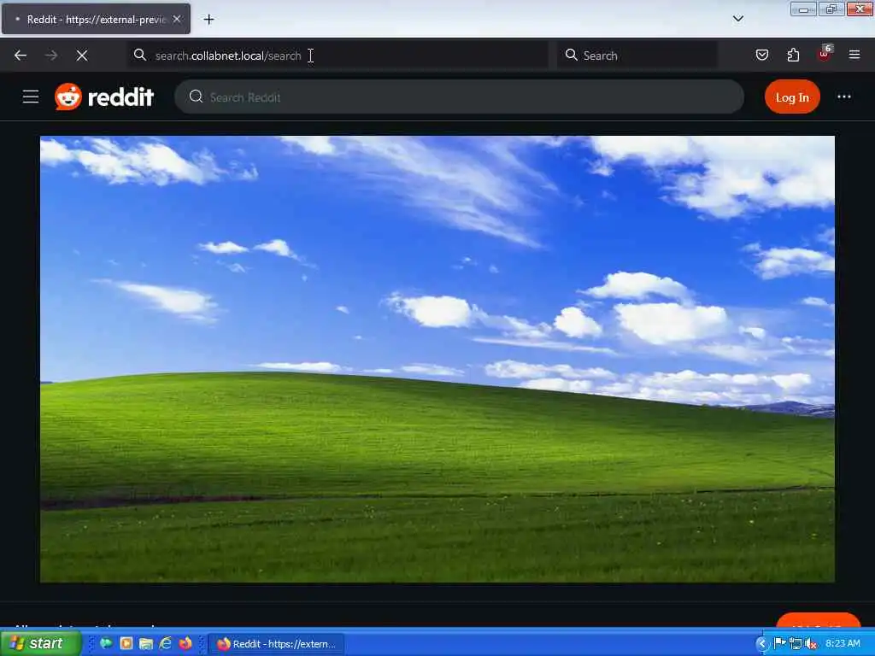Expand hidden system tray icons arrow
Image resolution: width=875 pixels, height=656 pixels.
click(761, 644)
